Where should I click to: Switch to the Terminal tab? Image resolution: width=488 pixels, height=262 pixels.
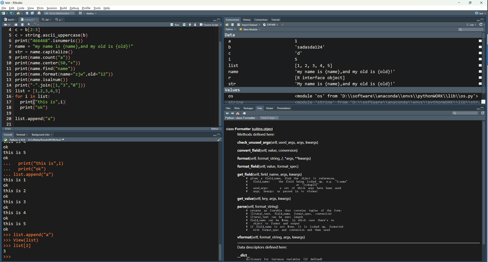(x=20, y=134)
